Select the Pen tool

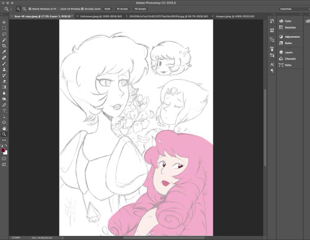4,105
